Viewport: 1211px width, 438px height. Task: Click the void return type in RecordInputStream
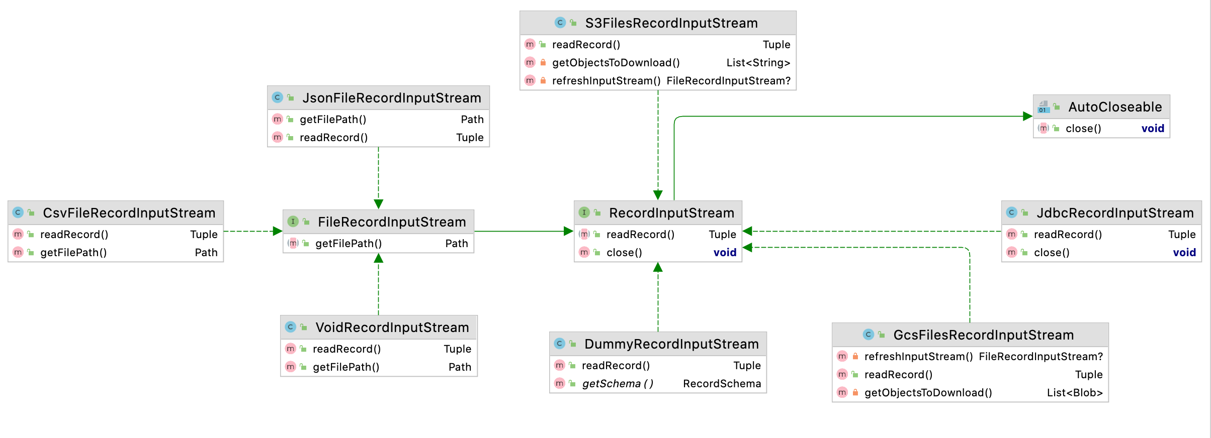click(725, 253)
